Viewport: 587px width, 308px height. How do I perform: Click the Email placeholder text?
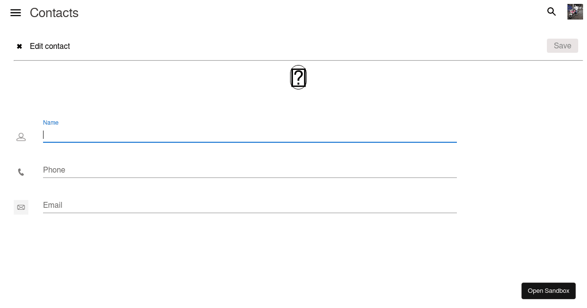point(52,205)
